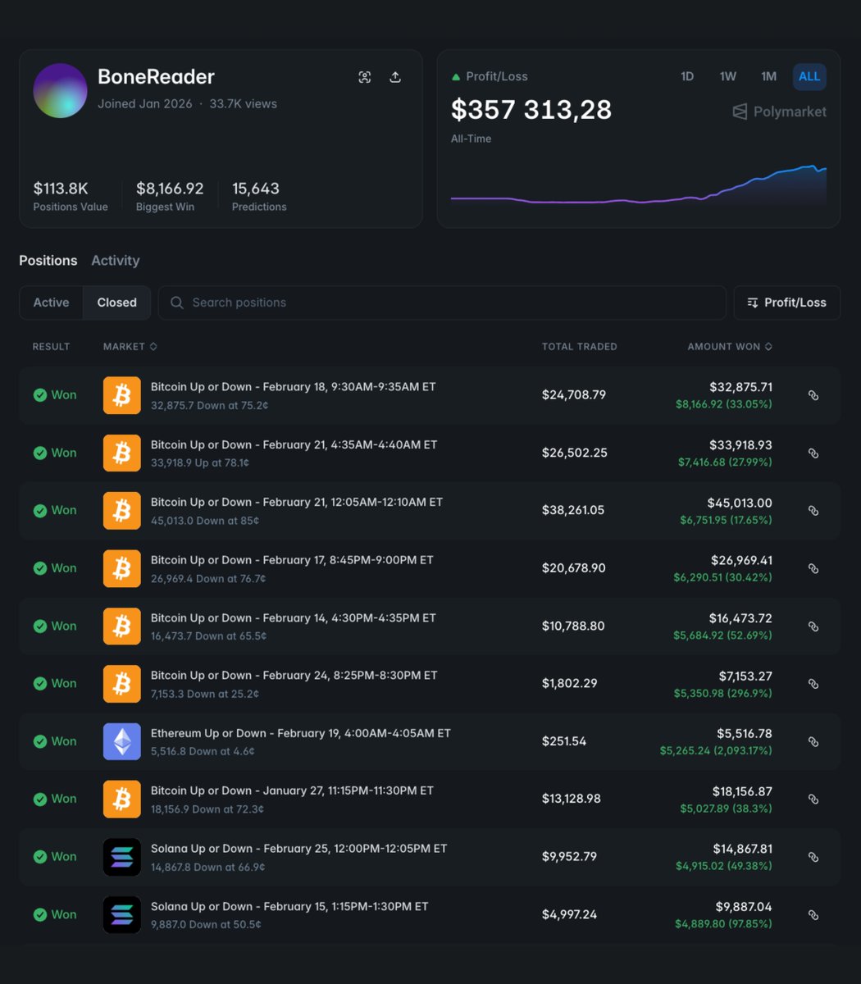This screenshot has height=984, width=861.
Task: Open Solana Up or Down February 15 market
Action: 289,906
